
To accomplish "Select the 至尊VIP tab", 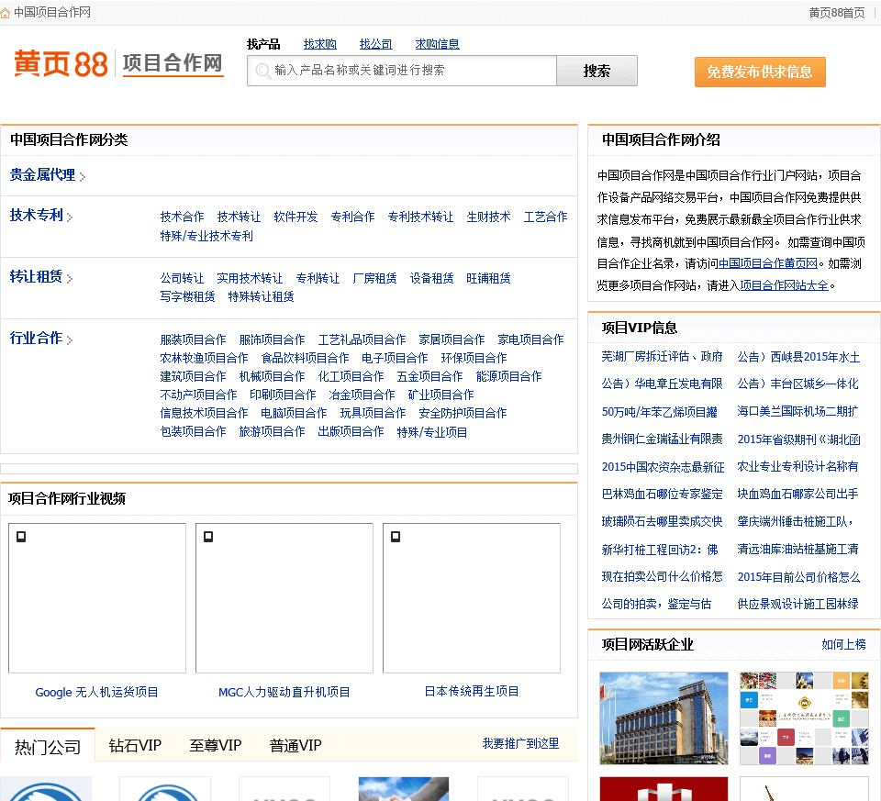I will coord(215,745).
